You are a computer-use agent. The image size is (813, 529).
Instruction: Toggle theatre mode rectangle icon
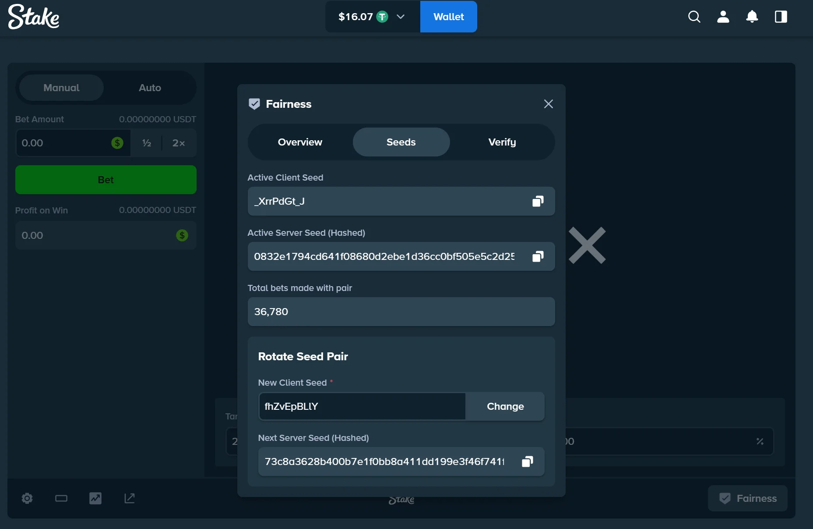[x=61, y=498]
